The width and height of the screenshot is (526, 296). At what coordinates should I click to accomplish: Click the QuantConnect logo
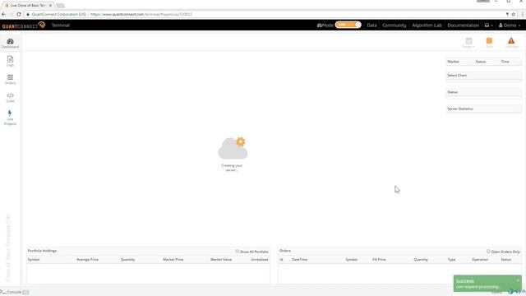(24, 25)
